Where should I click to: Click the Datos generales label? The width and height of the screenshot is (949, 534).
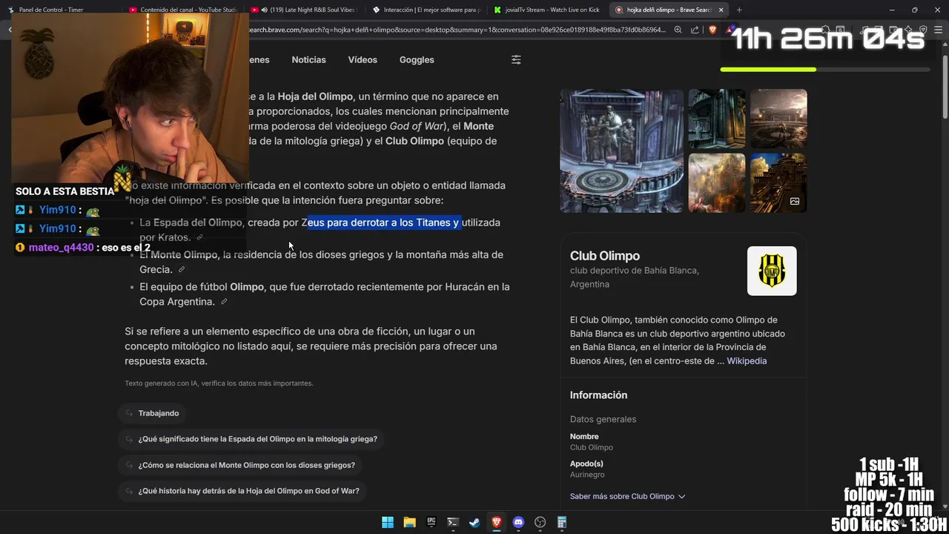point(603,419)
